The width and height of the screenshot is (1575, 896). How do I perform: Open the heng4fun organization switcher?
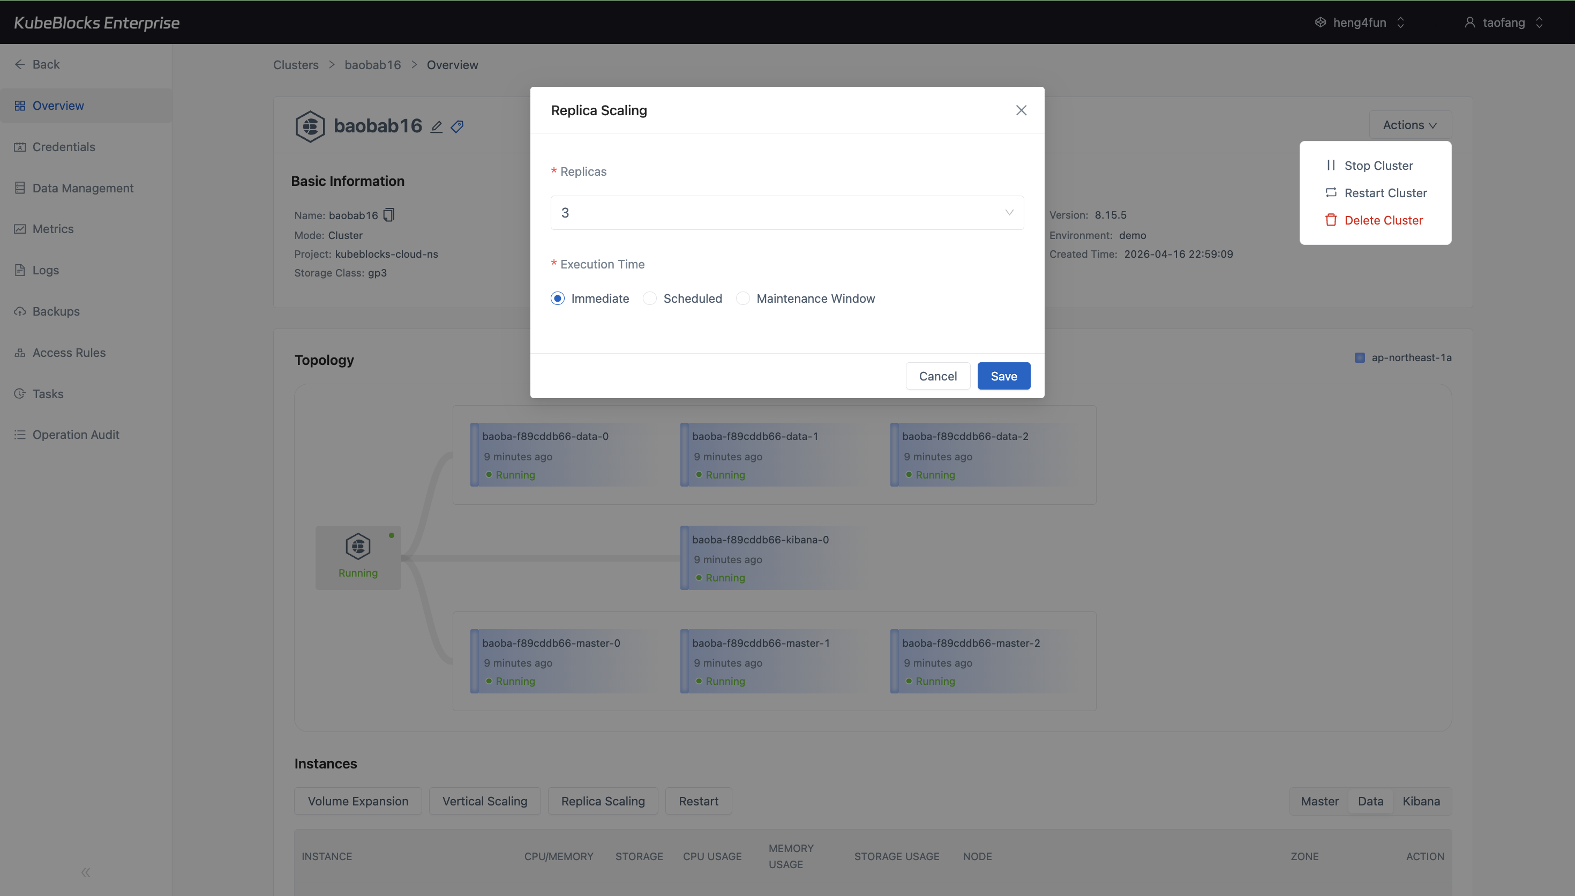pyautogui.click(x=1360, y=22)
